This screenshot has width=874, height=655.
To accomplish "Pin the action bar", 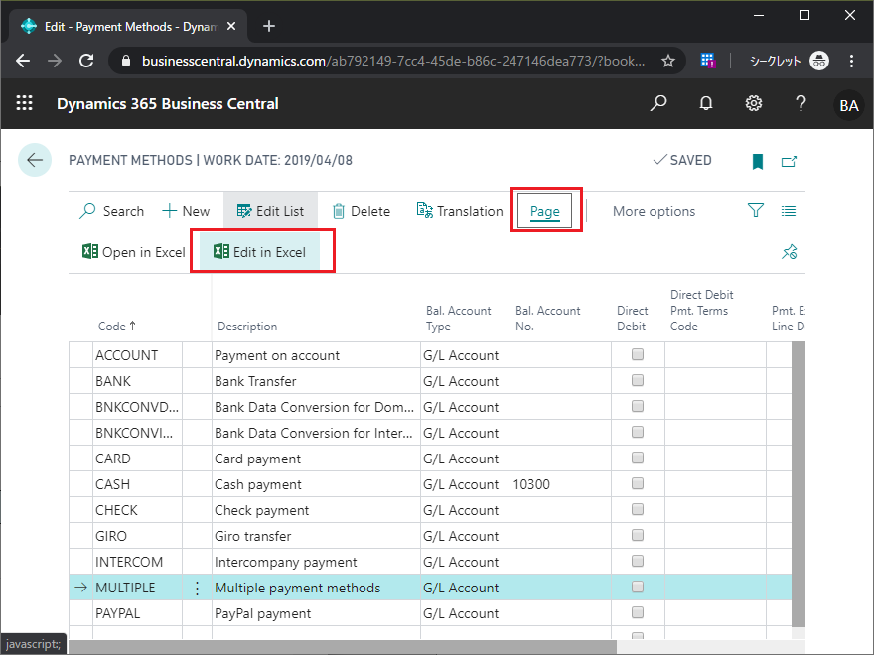I will (789, 252).
